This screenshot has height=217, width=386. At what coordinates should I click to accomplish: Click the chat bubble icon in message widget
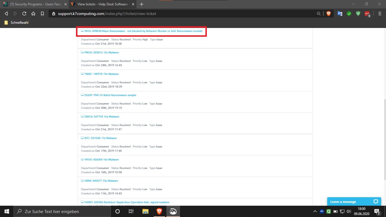click(376, 201)
